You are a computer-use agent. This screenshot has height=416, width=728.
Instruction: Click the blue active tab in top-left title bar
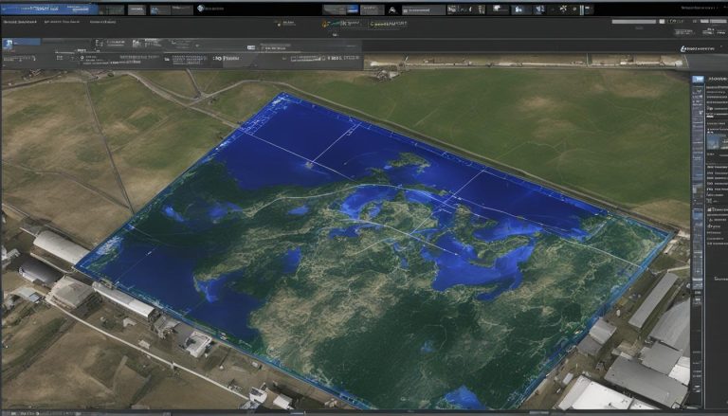coord(49,9)
